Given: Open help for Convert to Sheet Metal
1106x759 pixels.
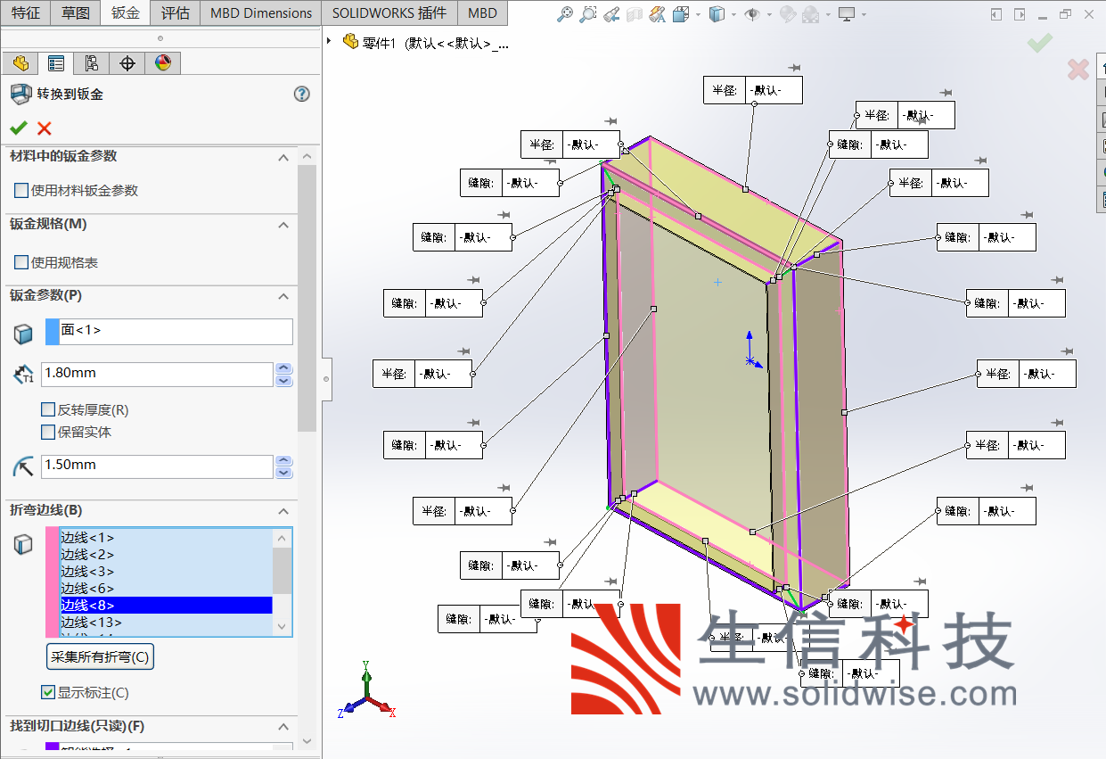Looking at the screenshot, I should click(x=301, y=94).
